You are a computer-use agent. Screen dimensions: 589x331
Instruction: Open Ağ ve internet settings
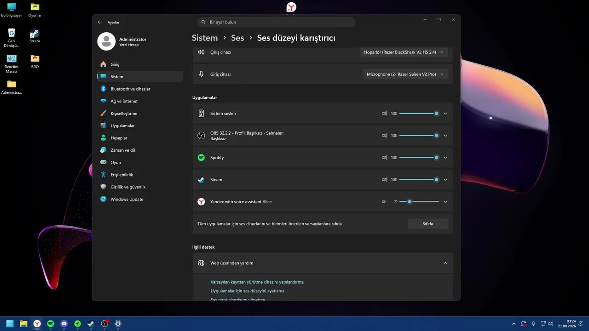point(140,101)
